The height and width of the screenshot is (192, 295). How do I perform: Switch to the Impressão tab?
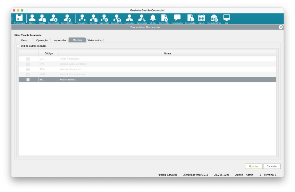point(60,40)
